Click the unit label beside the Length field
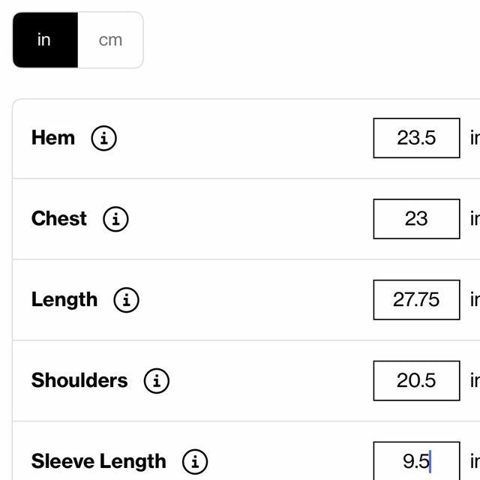Screen dimensions: 480x480 474,300
